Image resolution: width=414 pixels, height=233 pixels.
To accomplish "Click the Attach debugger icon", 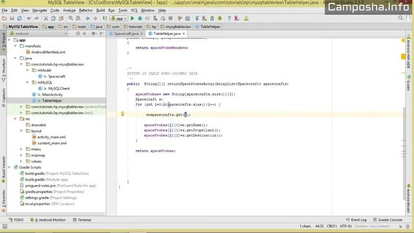I will pos(155,18).
